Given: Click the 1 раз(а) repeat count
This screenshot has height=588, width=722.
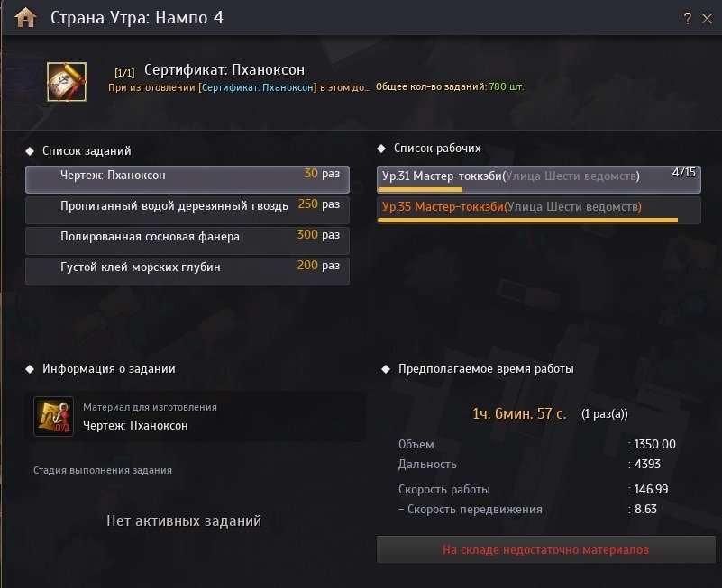Looking at the screenshot, I should tap(604, 414).
